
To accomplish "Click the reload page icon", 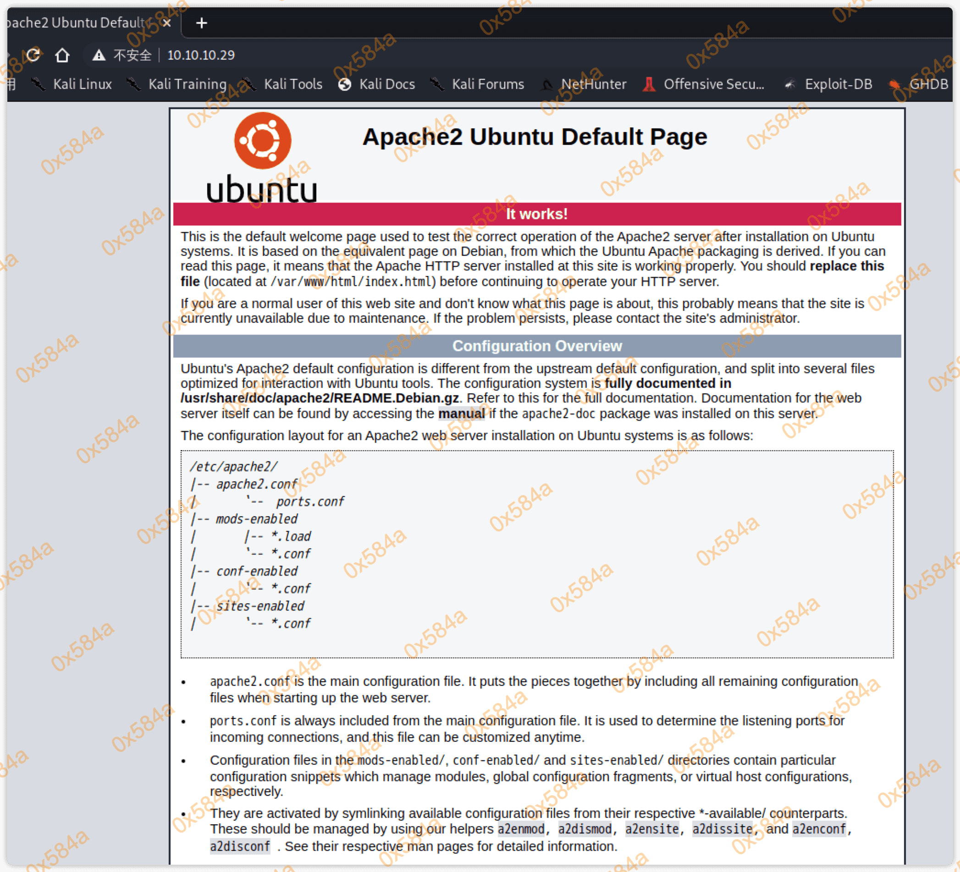I will click(x=33, y=55).
